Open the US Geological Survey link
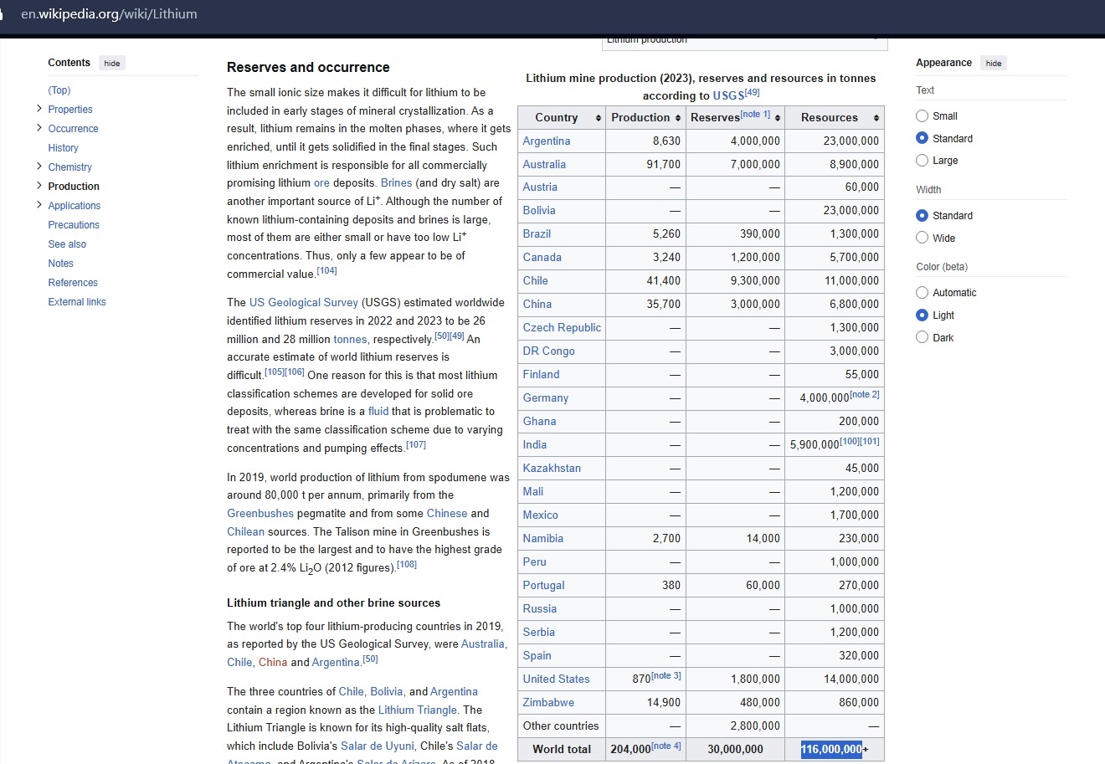Viewport: 1105px width, 764px height. (x=303, y=303)
